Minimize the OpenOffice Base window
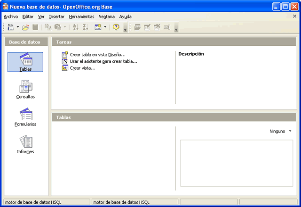 (276, 7)
